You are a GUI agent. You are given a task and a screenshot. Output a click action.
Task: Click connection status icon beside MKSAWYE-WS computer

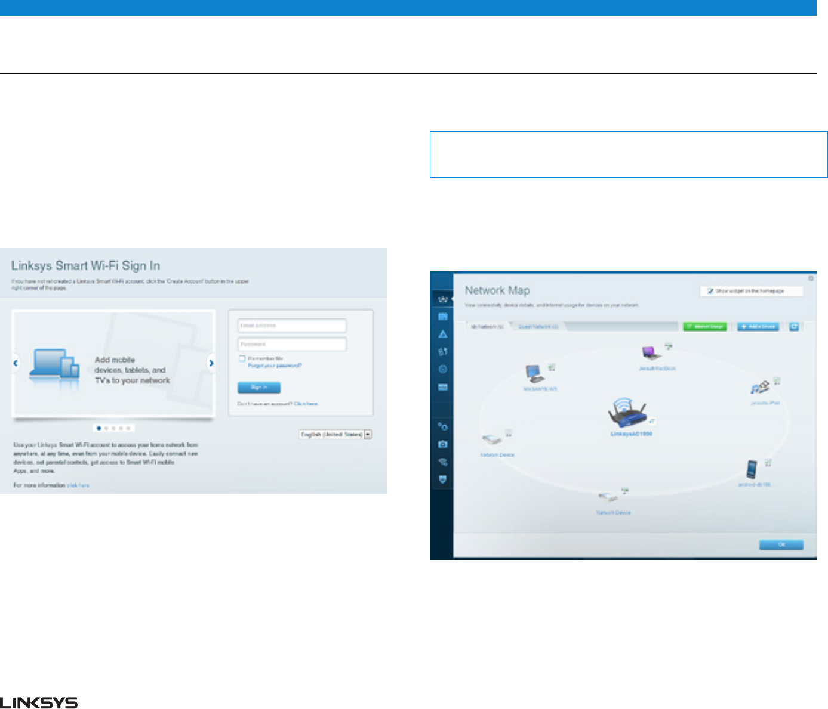coord(552,367)
